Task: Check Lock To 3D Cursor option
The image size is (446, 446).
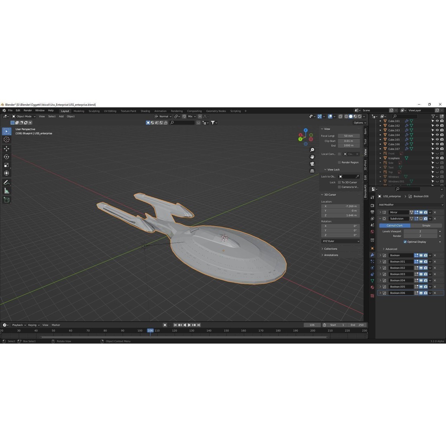Action: 339,183
